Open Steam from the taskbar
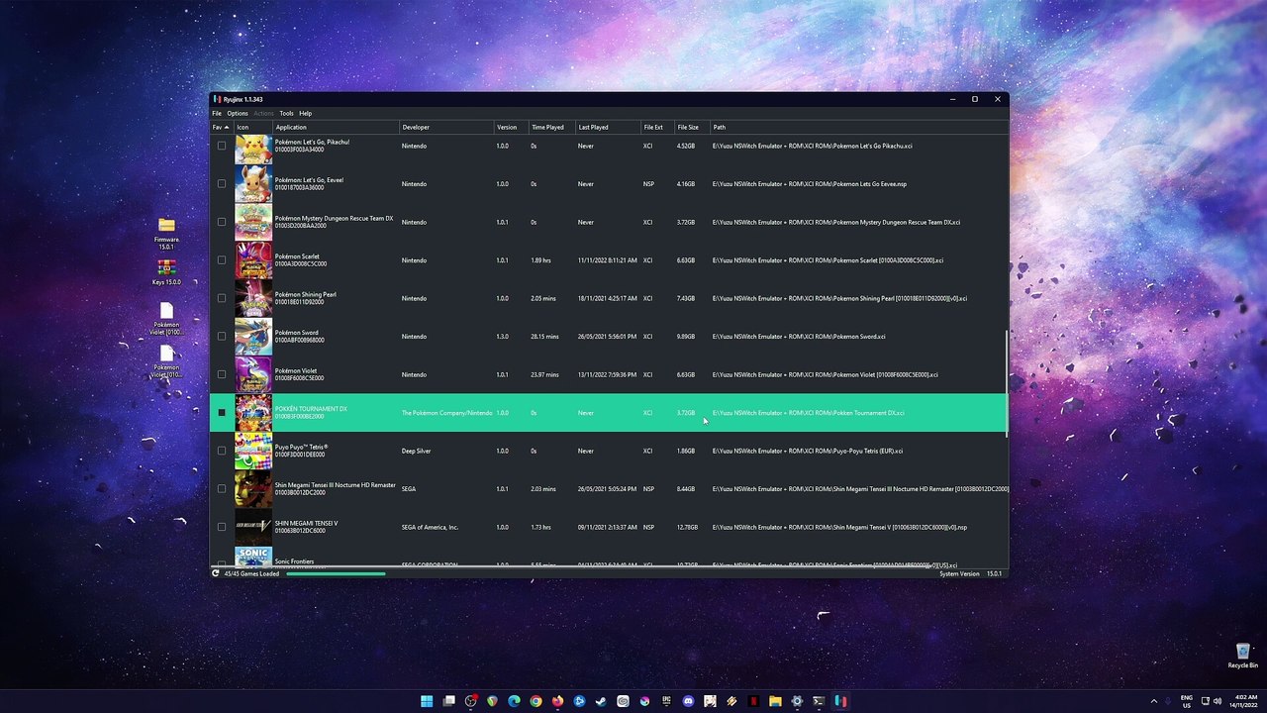The width and height of the screenshot is (1267, 713). tap(601, 701)
